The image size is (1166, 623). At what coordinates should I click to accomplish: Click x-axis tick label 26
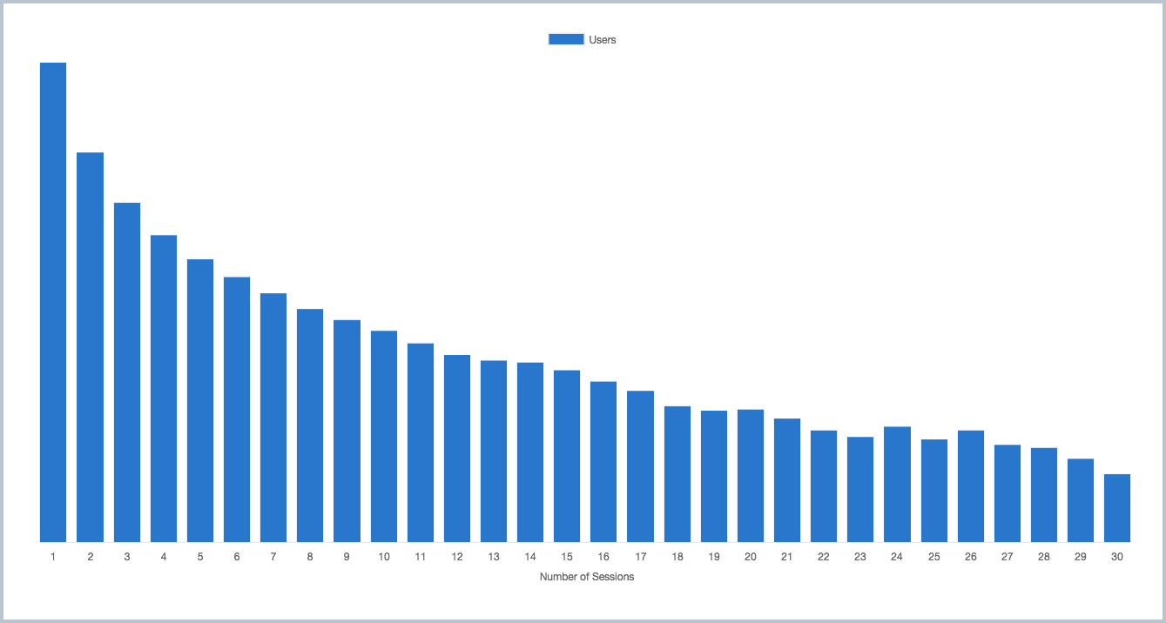pyautogui.click(x=971, y=556)
